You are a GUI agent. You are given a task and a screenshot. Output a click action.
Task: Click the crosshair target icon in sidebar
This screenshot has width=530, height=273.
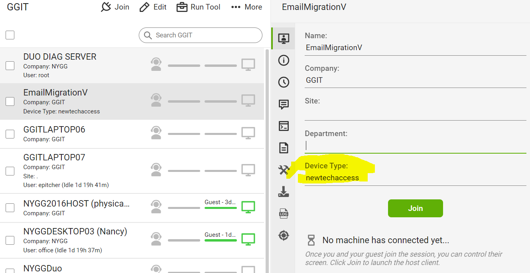[x=284, y=236]
